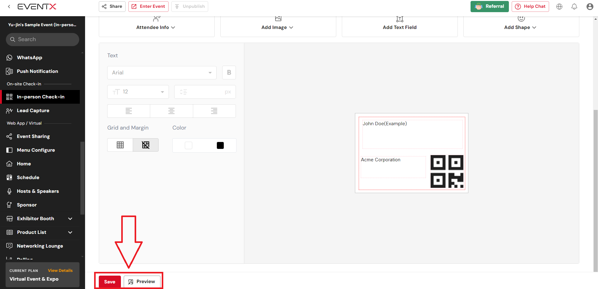The image size is (598, 289).
Task: Click the Menu Configure icon
Action: (x=9, y=150)
